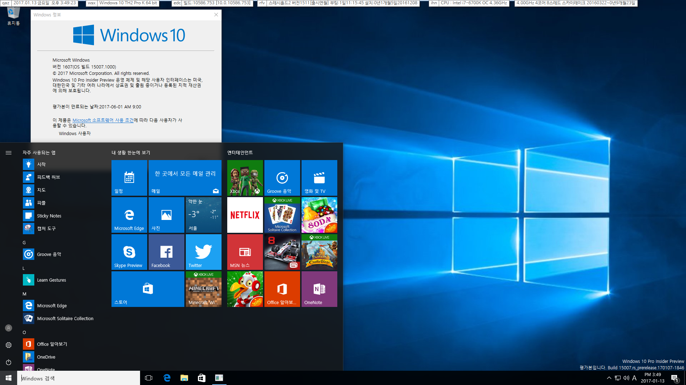Screen dimensions: 686x385
Task: Open File Explorer from taskbar
Action: tap(184, 378)
